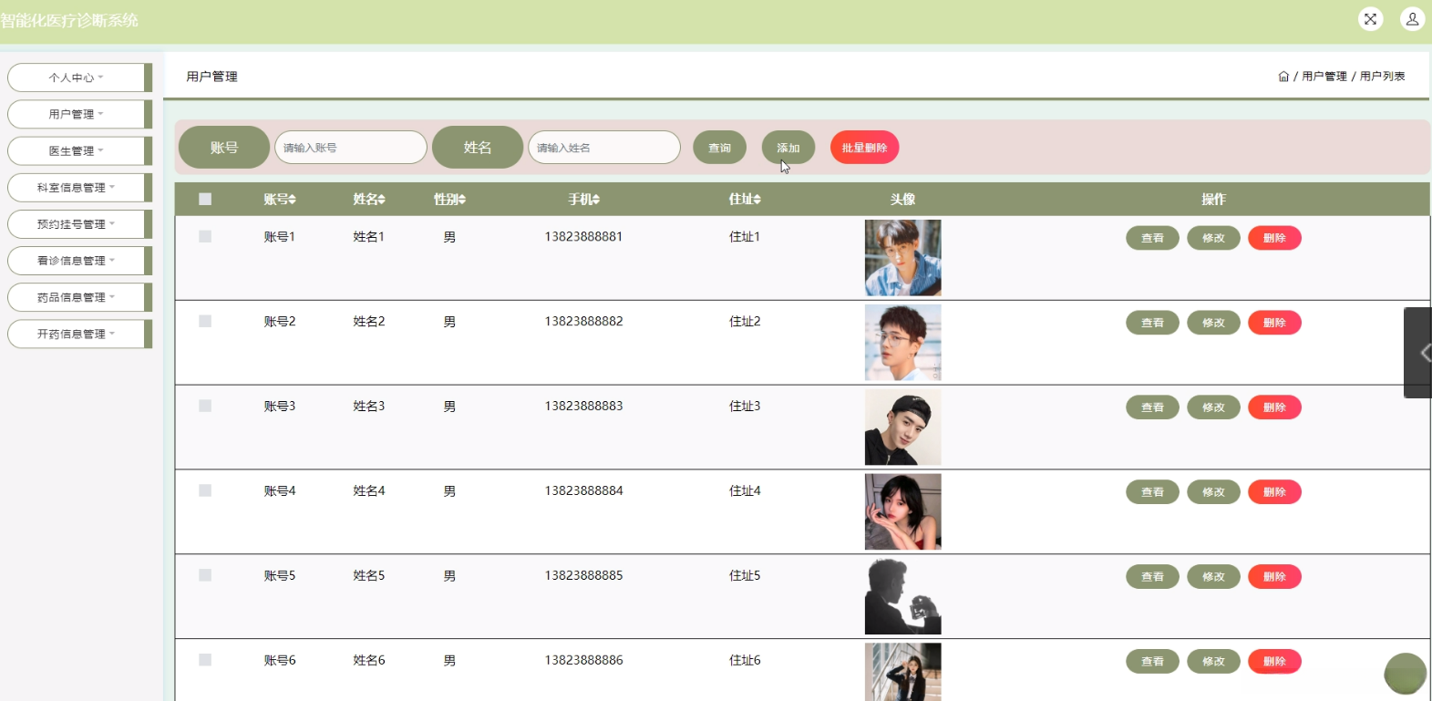Expand the 看诊信息管理 sidebar menu
This screenshot has height=701, width=1432.
tap(79, 261)
